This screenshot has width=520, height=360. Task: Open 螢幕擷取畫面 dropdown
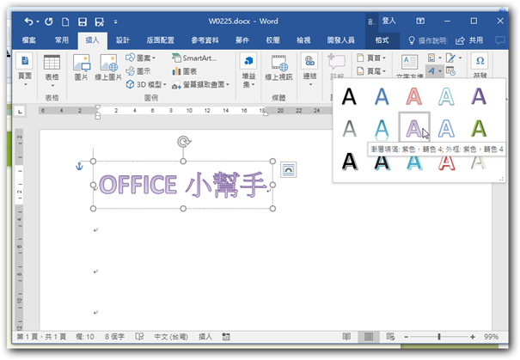pos(200,85)
